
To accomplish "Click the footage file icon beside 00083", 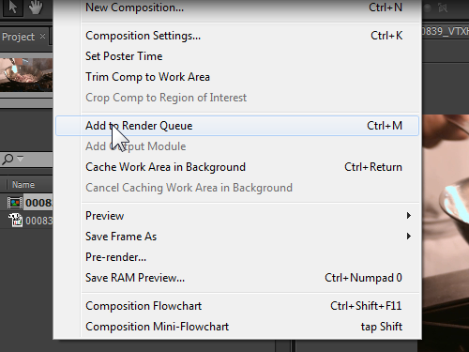I will pyautogui.click(x=15, y=221).
